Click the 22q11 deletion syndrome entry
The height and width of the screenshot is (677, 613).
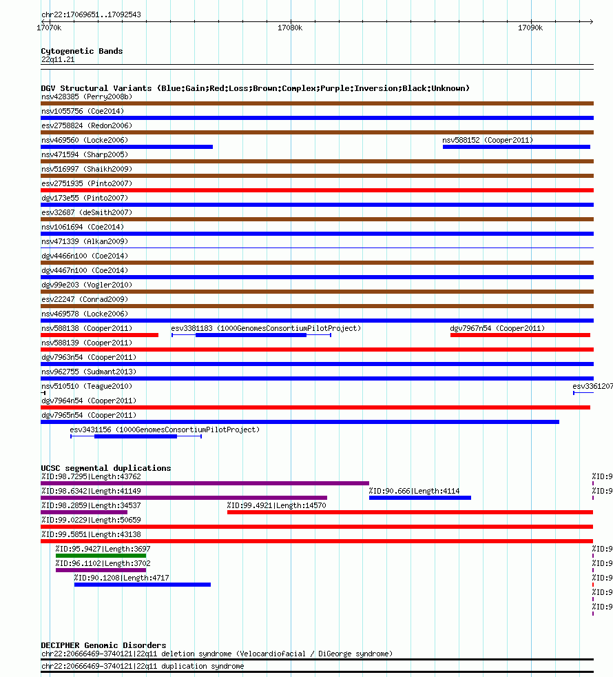click(217, 654)
